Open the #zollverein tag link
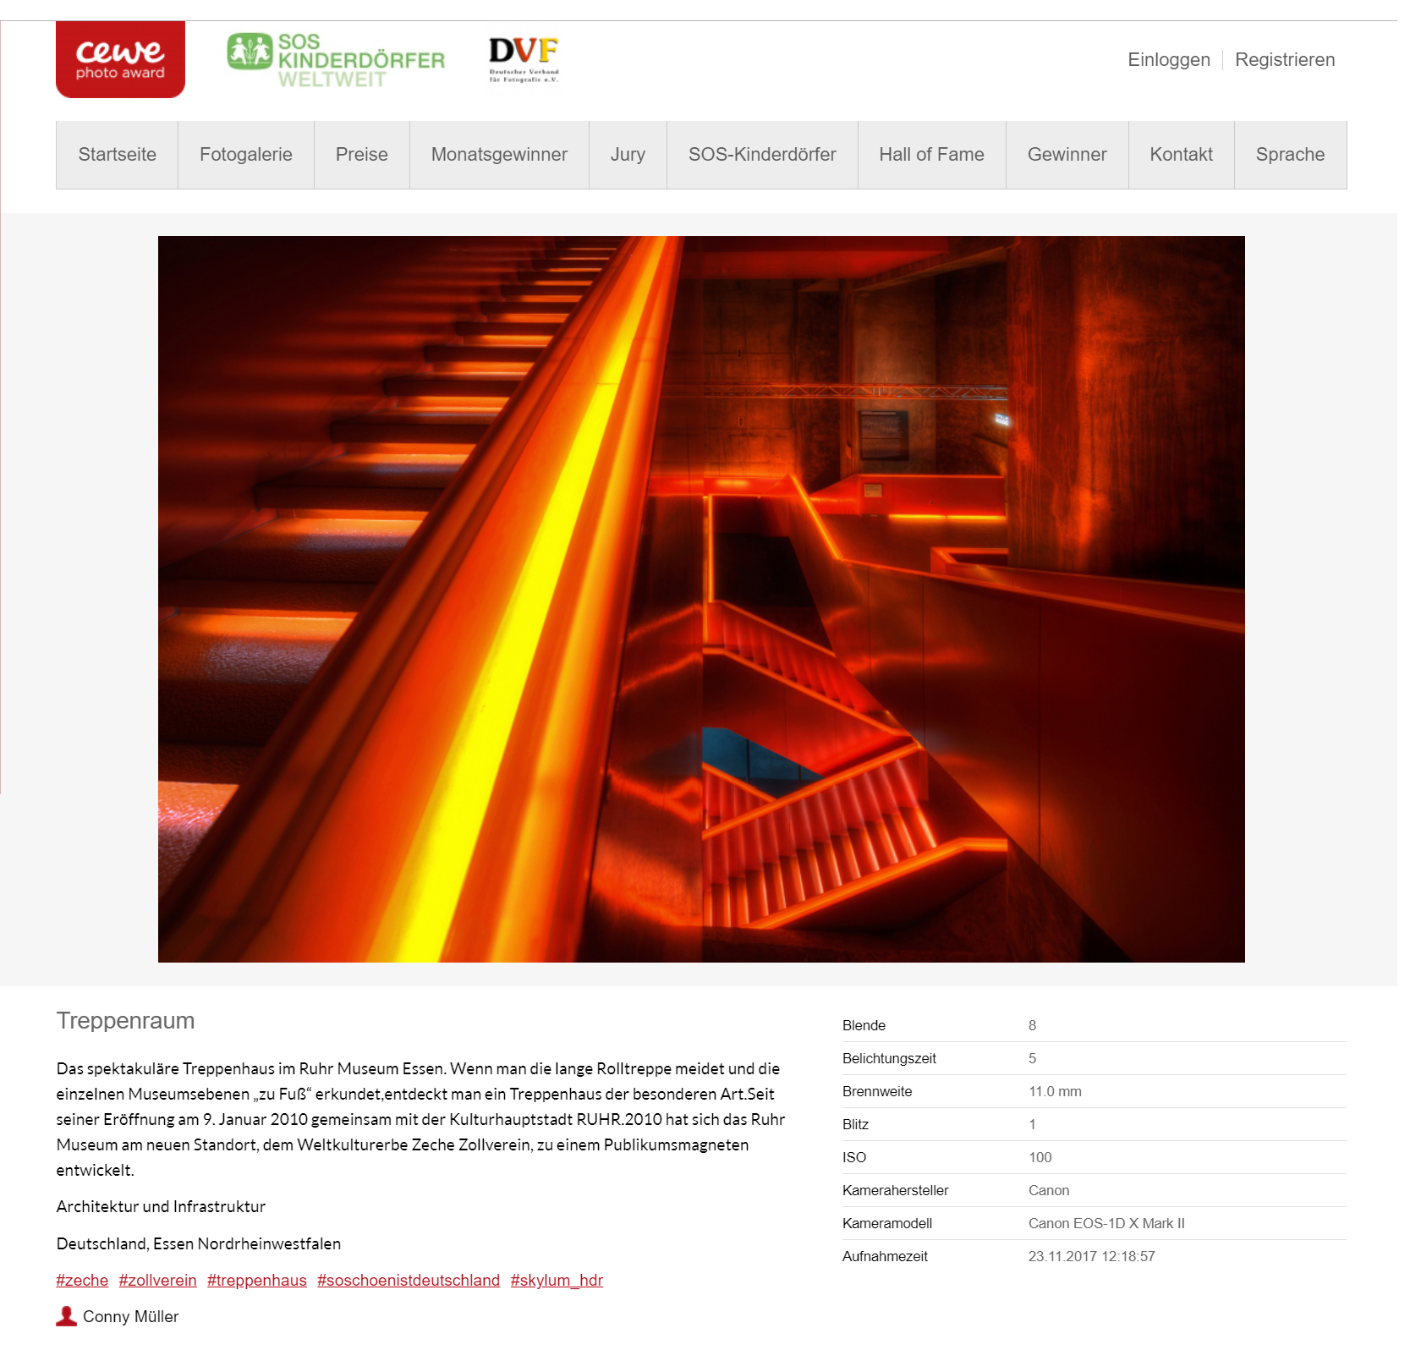The image size is (1421, 1350). (x=157, y=1281)
